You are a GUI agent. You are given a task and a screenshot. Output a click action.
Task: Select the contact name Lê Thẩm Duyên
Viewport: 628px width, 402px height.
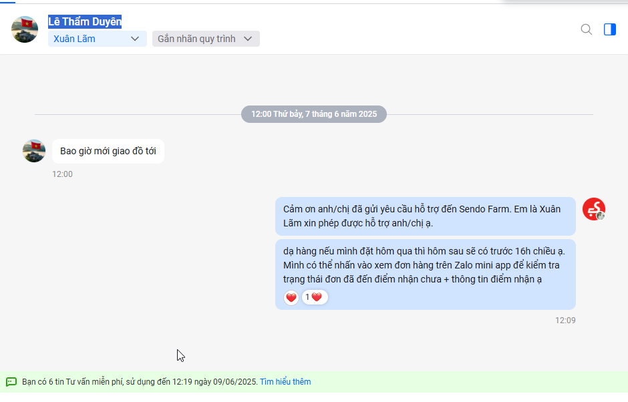pos(84,21)
